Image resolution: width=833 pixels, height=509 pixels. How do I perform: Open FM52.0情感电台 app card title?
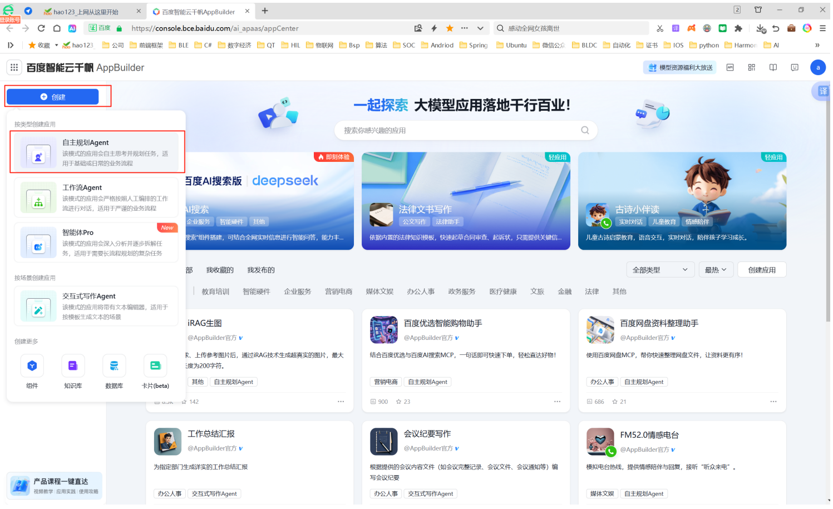click(649, 435)
